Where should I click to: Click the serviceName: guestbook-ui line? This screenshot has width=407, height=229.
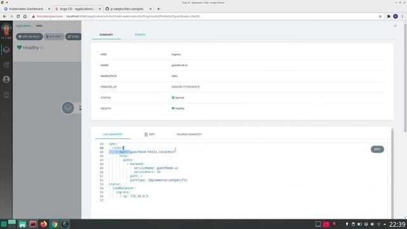pos(156,168)
